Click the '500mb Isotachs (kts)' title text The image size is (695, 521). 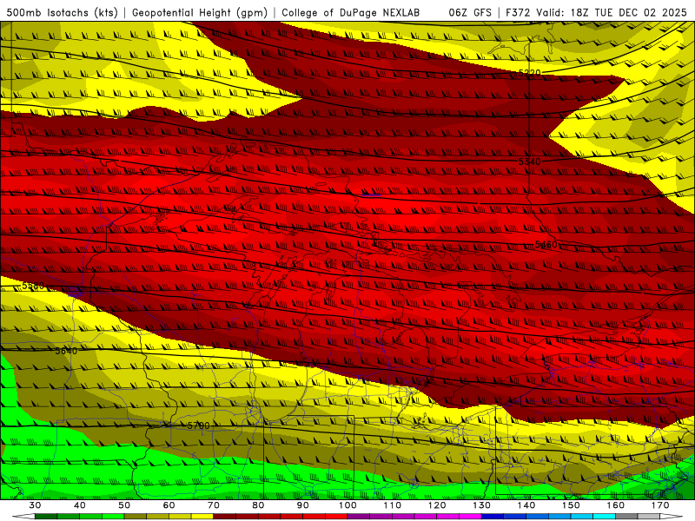(x=63, y=13)
